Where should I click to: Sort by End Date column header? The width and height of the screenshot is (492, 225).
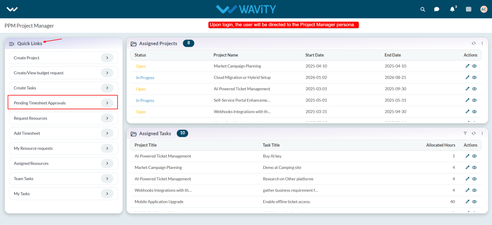click(393, 55)
